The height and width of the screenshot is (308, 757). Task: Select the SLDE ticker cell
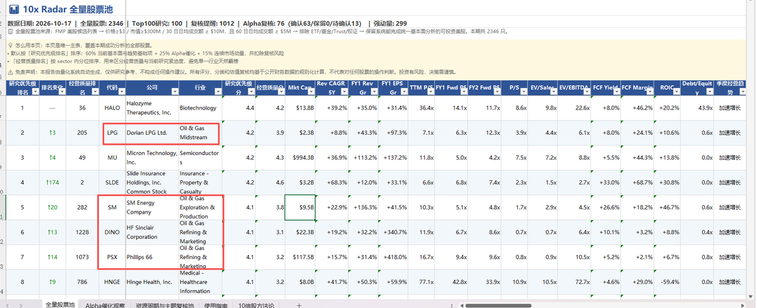pos(112,183)
